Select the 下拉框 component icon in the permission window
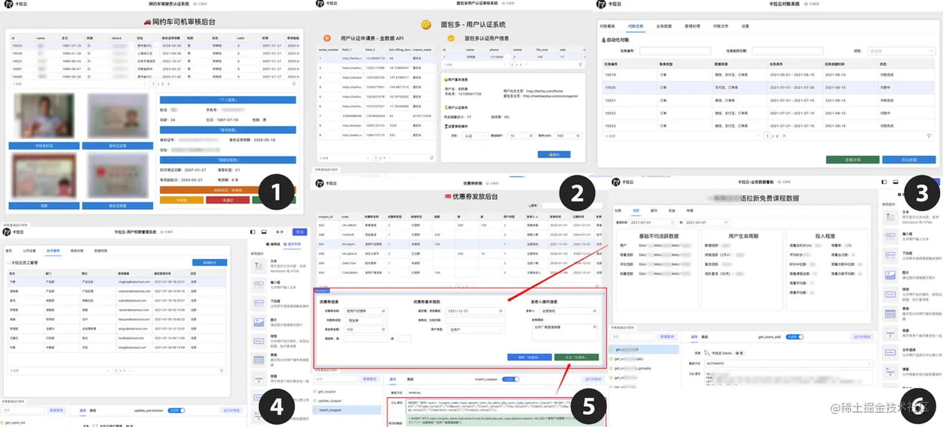This screenshot has width=943, height=427. point(258,304)
